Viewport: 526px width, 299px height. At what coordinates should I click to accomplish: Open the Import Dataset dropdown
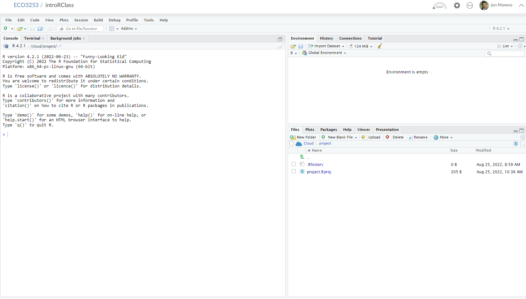tap(326, 46)
